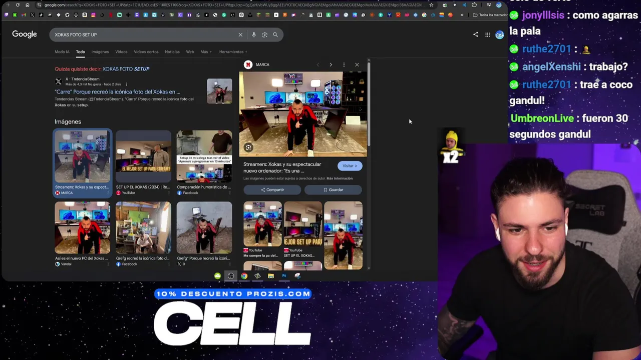
Task: Open thumbnail next to TndenciaStream result
Action: tap(219, 91)
